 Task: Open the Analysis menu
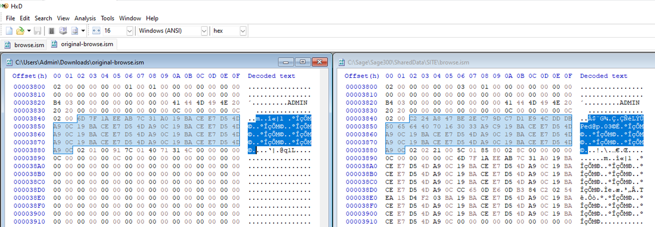click(x=85, y=18)
